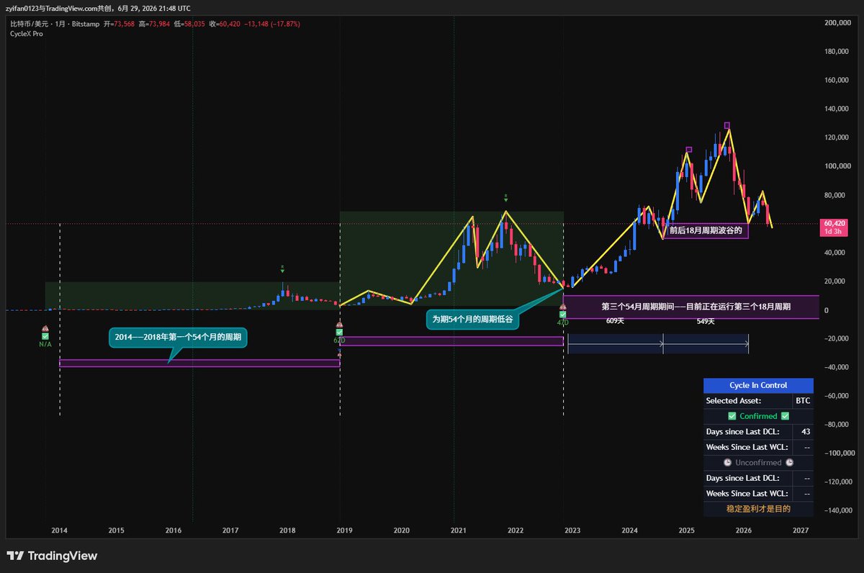Click the Cycle In Control table header
Viewport: 864px width, 573px height.
tap(758, 385)
